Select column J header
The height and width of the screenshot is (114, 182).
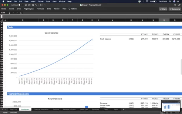(112, 20)
